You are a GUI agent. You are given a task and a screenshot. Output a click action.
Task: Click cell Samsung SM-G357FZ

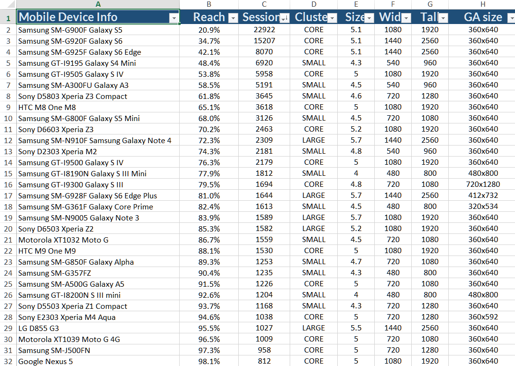coord(98,273)
